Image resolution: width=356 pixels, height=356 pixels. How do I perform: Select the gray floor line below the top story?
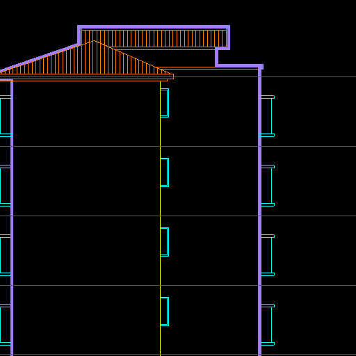(x=178, y=146)
